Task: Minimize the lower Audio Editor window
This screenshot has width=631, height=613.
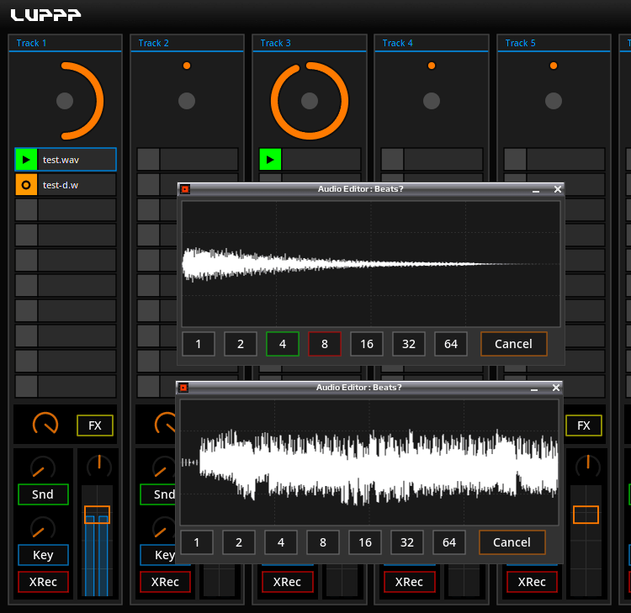Action: click(534, 388)
